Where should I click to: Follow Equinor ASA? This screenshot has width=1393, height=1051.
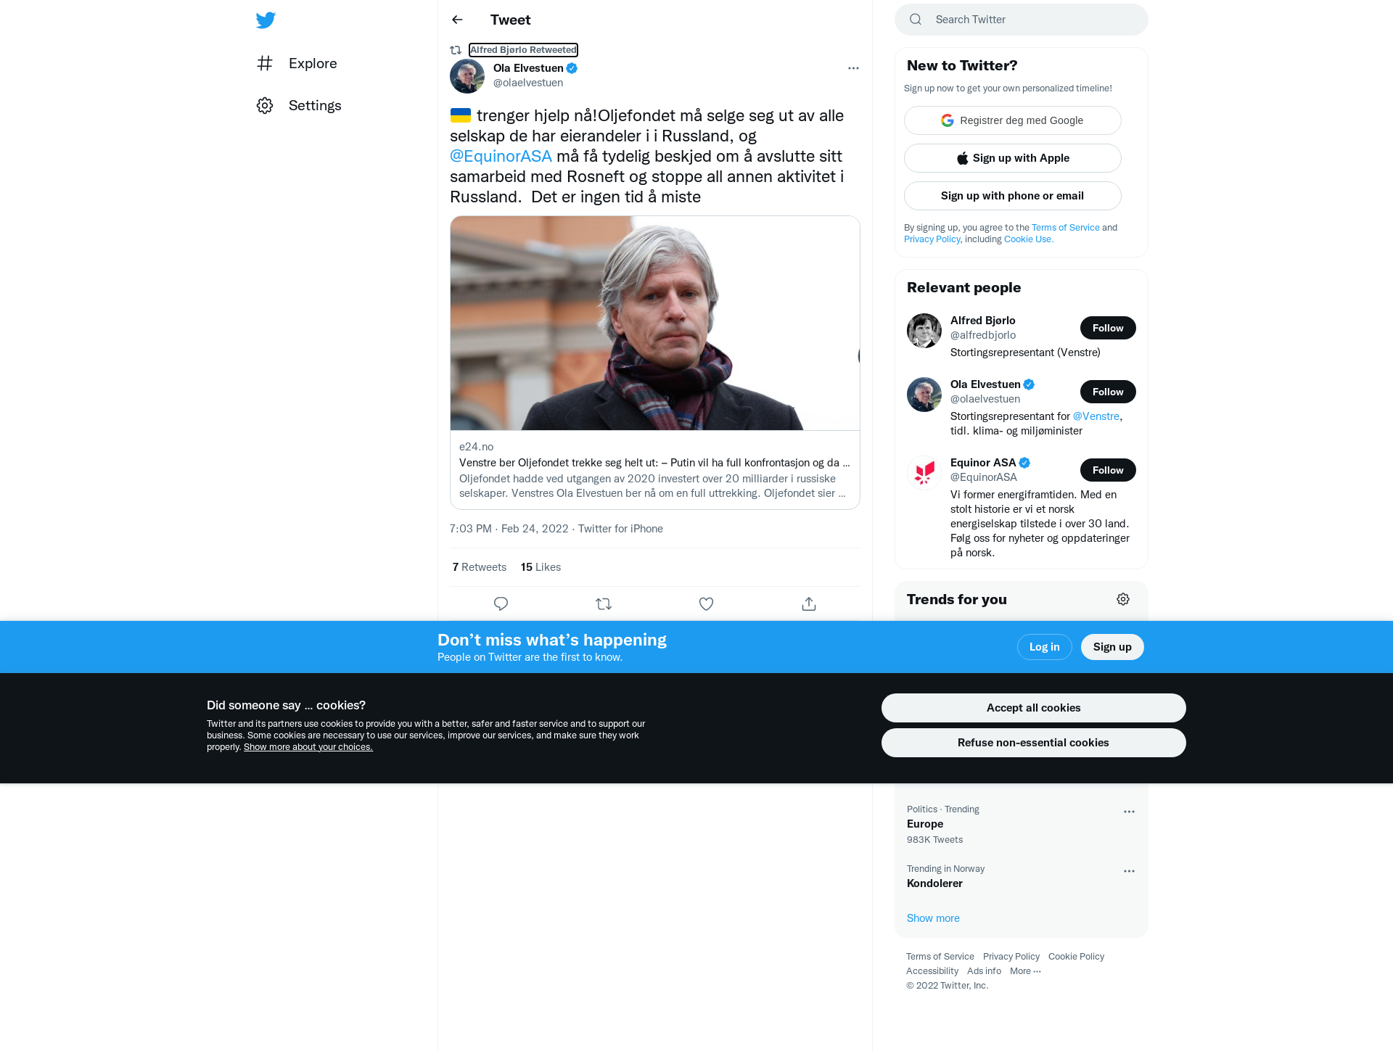tap(1108, 470)
